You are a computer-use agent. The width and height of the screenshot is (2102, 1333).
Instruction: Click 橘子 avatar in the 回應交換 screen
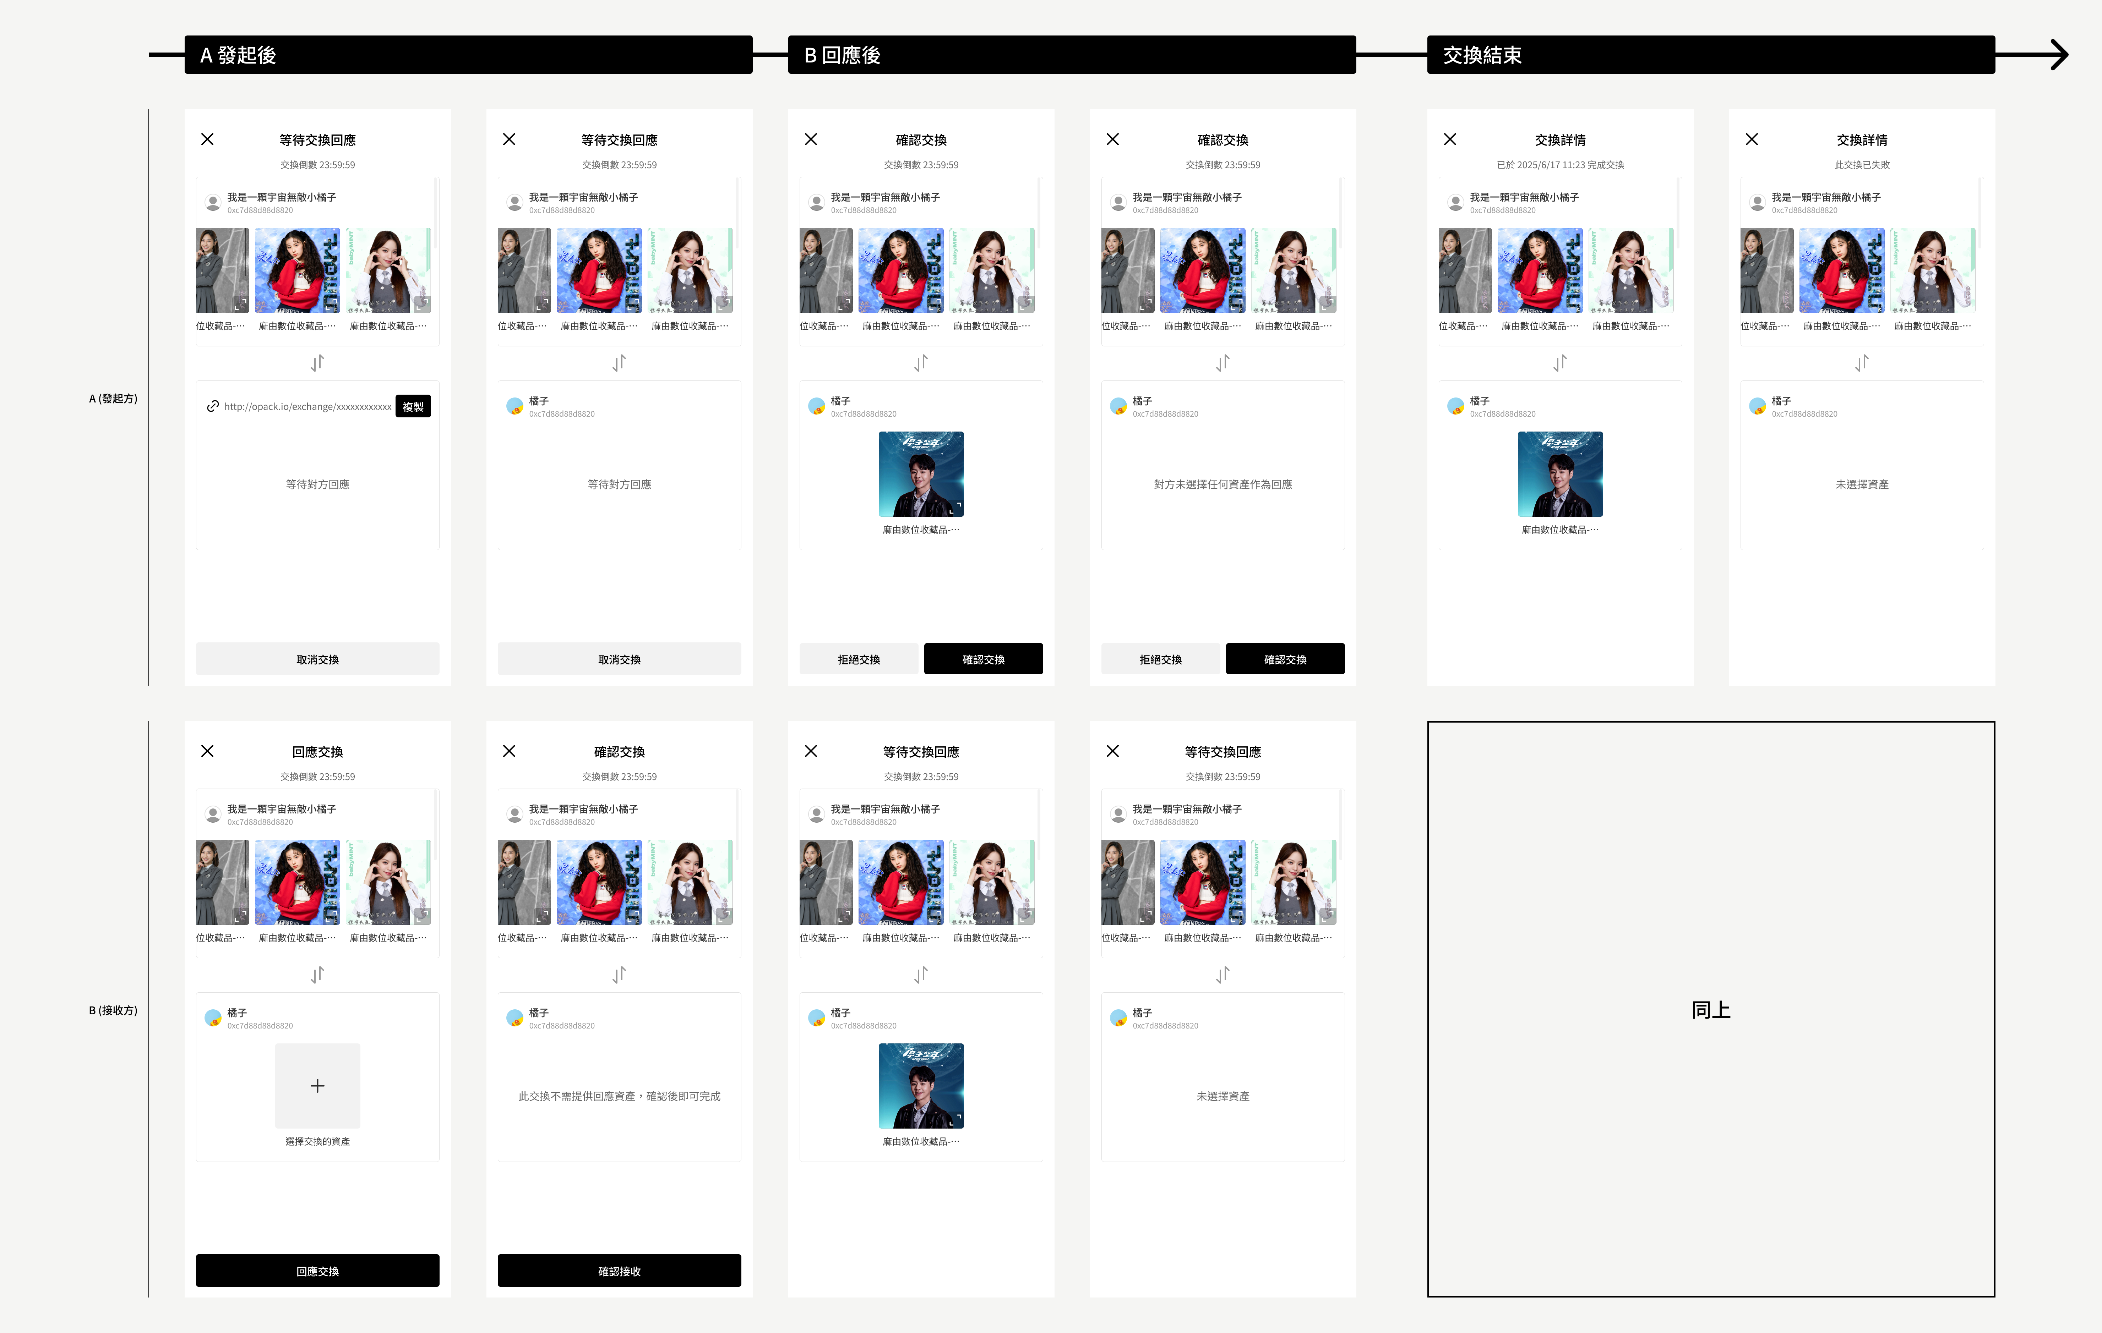(x=213, y=1018)
